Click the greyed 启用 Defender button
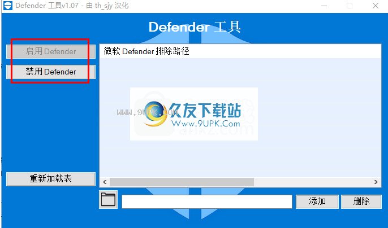Viewport: 388px width, 228px height. coord(51,51)
